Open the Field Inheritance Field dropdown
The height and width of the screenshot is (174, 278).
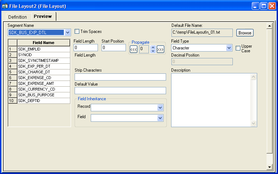[x=160, y=118]
